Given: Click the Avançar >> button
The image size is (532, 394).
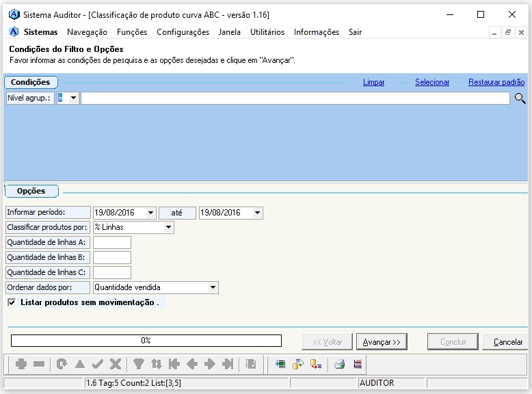Looking at the screenshot, I should coord(382,342).
